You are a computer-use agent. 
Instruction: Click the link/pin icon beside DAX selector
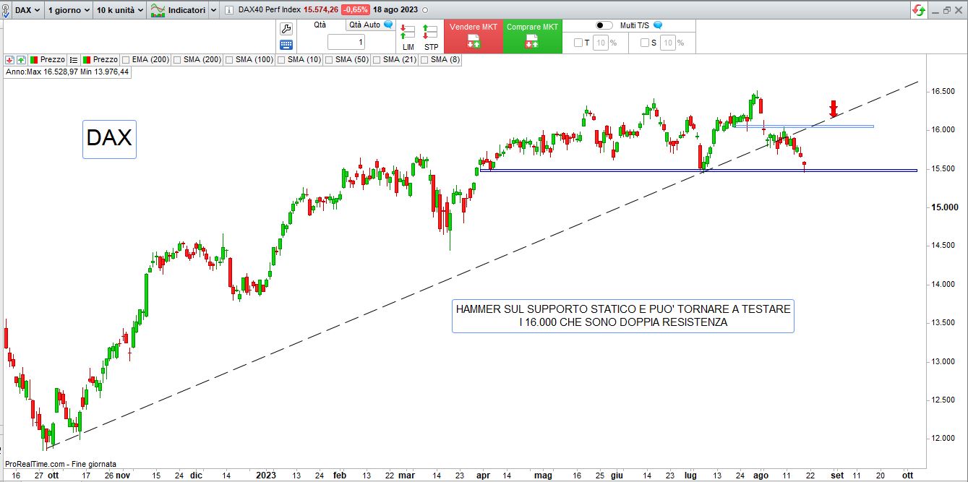coord(6,10)
